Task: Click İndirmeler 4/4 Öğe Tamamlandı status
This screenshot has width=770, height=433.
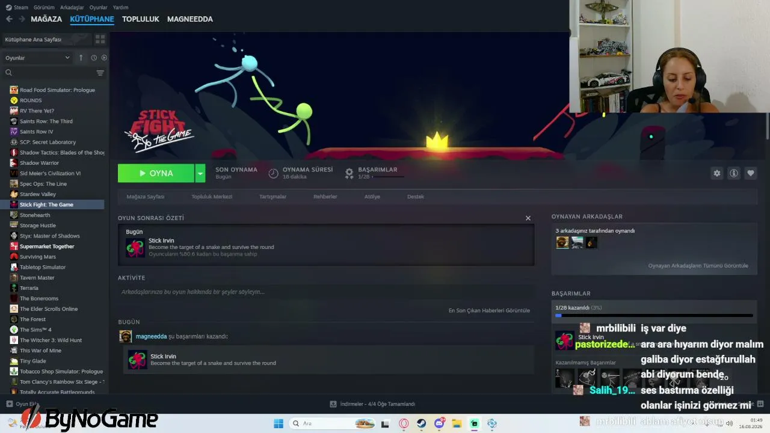Action: tap(373, 404)
